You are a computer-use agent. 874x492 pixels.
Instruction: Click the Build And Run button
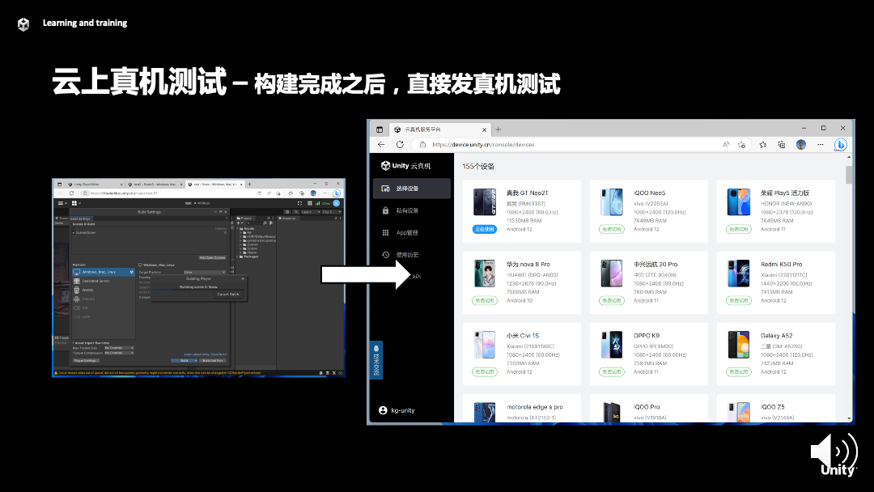point(212,360)
